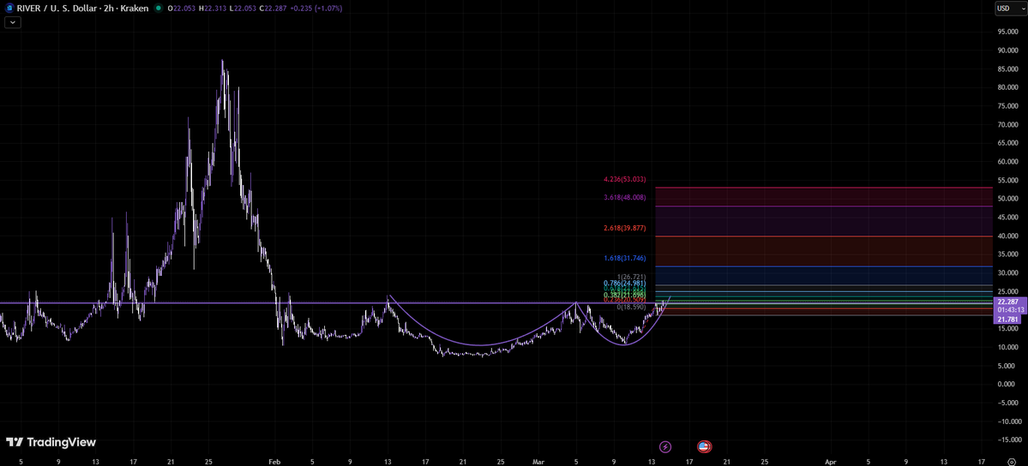Click the current price label 22.287
The height and width of the screenshot is (466, 1028).
(x=1007, y=302)
